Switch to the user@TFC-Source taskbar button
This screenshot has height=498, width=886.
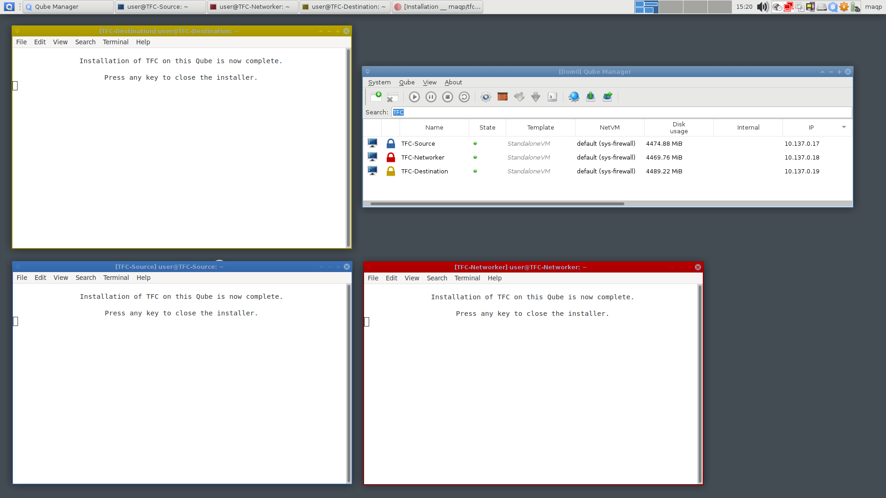pos(160,6)
